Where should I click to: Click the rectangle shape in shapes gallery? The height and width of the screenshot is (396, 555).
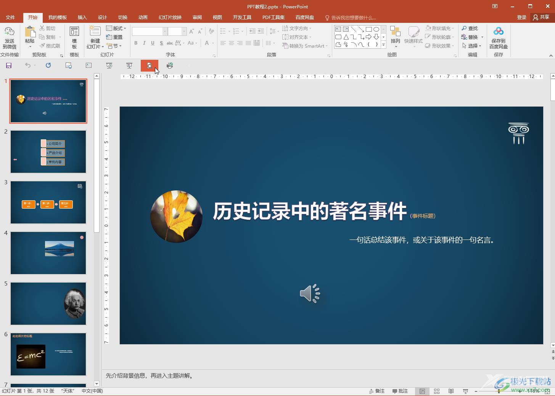click(x=368, y=29)
